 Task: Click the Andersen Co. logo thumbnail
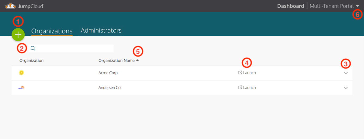coord(21,88)
